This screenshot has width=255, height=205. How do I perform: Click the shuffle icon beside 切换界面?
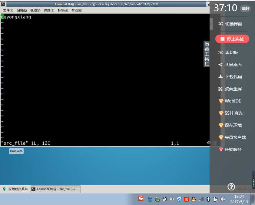pyautogui.click(x=220, y=24)
